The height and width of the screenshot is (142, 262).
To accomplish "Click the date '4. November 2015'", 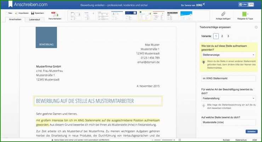I will (148, 86).
